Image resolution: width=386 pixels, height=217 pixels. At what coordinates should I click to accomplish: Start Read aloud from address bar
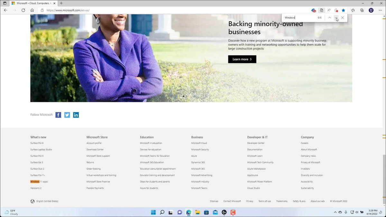[x=329, y=10]
